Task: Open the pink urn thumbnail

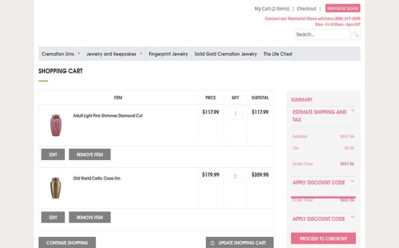Action: pos(56,125)
